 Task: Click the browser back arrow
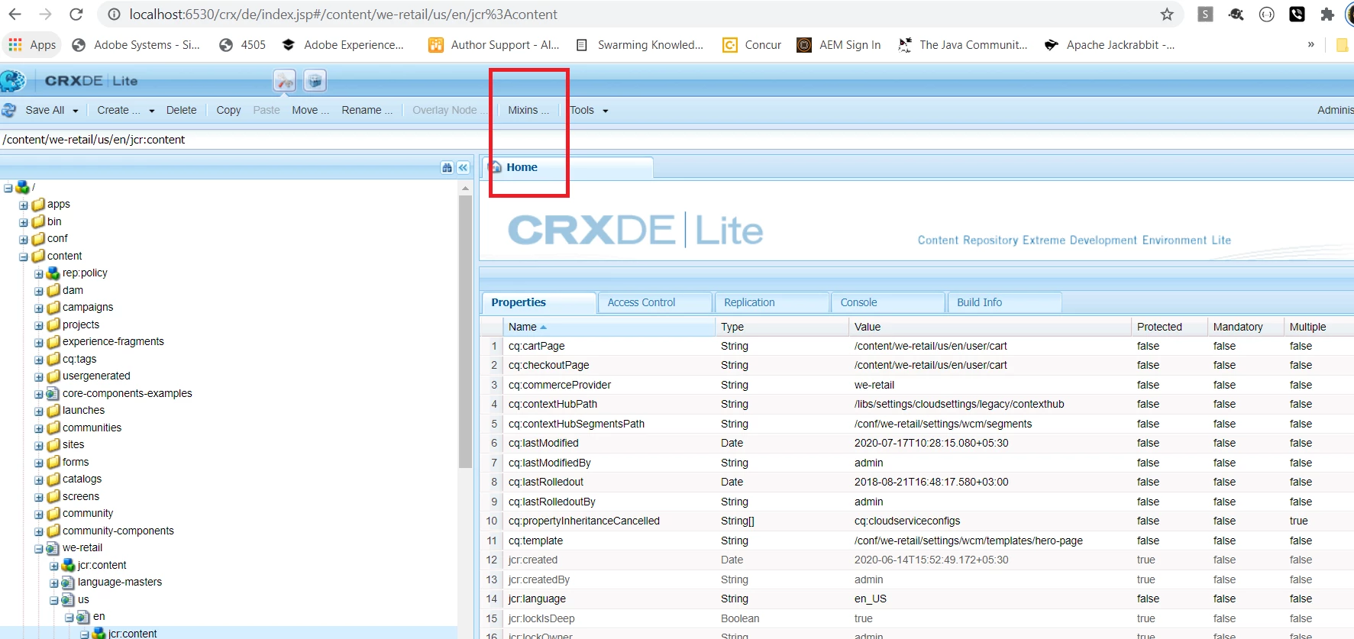coord(15,15)
